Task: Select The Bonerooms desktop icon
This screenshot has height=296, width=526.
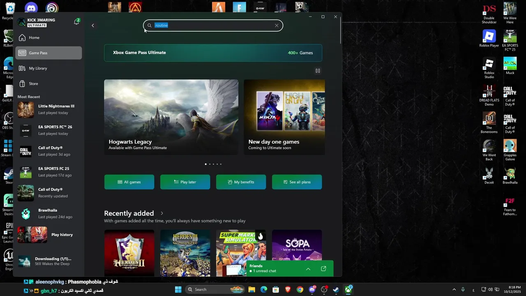Action: [x=489, y=123]
